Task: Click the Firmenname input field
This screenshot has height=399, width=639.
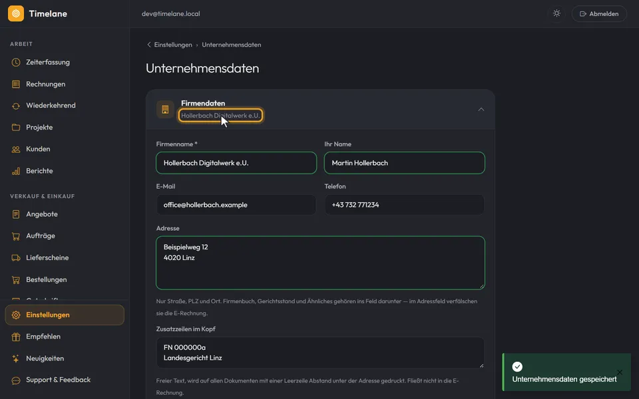Action: pyautogui.click(x=236, y=163)
